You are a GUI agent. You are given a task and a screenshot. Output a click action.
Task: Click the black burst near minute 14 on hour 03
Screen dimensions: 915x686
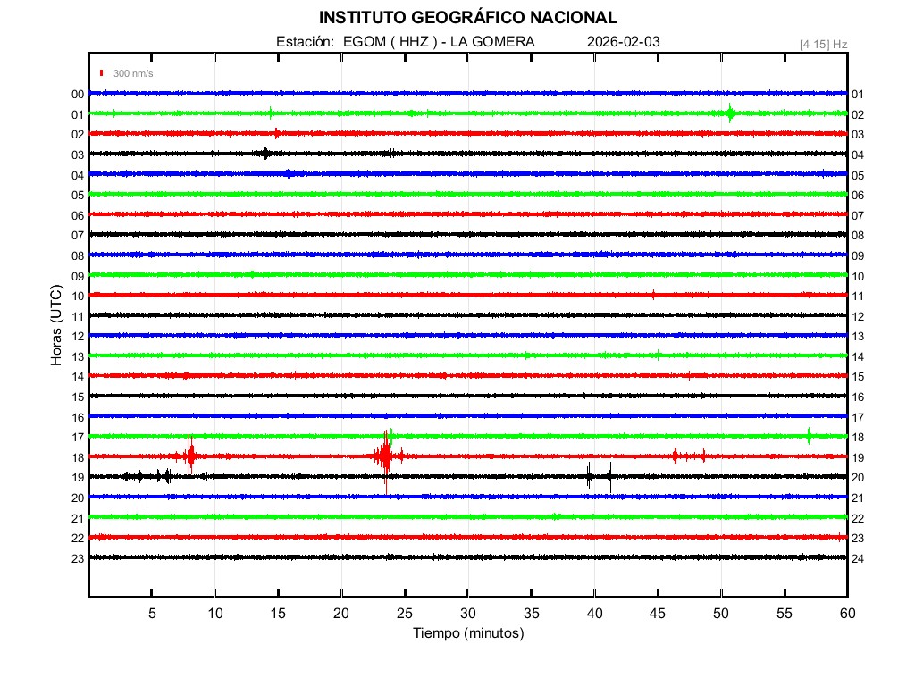(264, 154)
